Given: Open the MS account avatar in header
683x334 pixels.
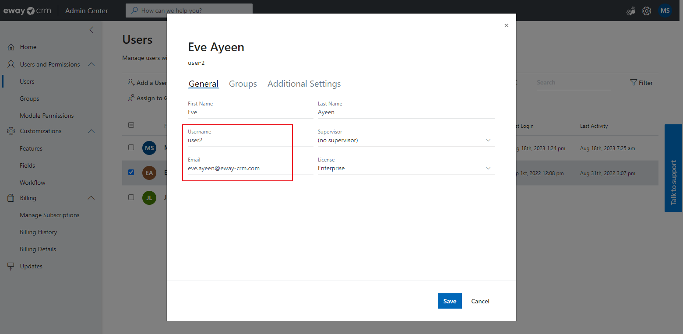Looking at the screenshot, I should (665, 11).
